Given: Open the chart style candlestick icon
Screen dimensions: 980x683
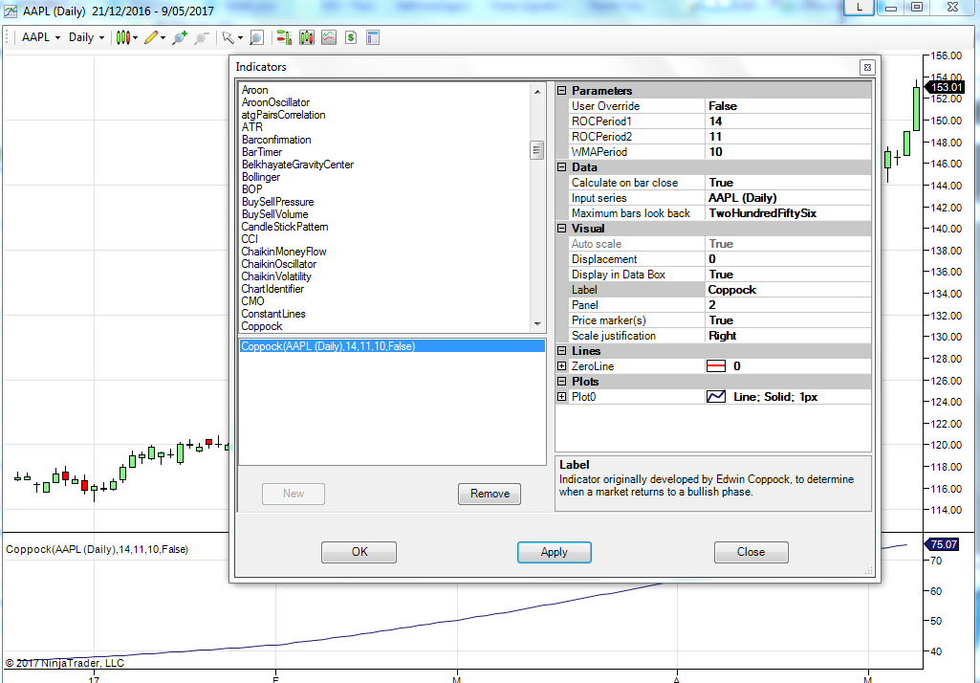Looking at the screenshot, I should coord(123,37).
